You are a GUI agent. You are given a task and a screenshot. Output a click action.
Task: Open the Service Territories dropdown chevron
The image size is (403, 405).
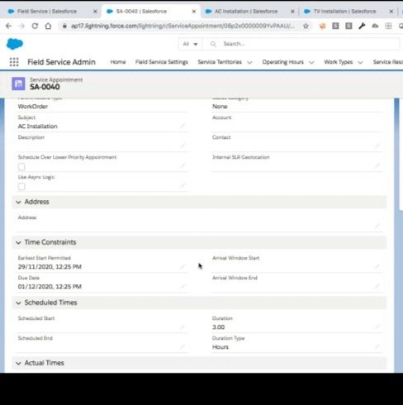click(x=249, y=62)
